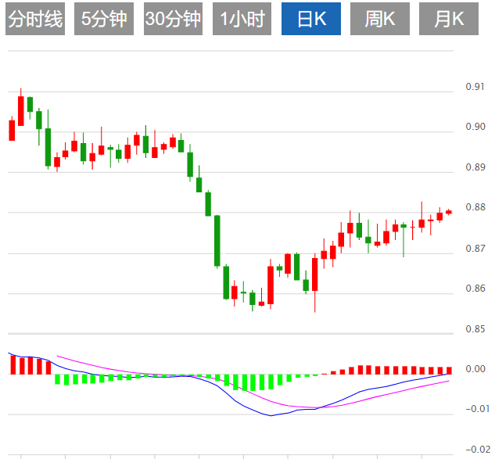Select the 5分钟 interval tab
Image resolution: width=495 pixels, height=459 pixels.
(104, 19)
